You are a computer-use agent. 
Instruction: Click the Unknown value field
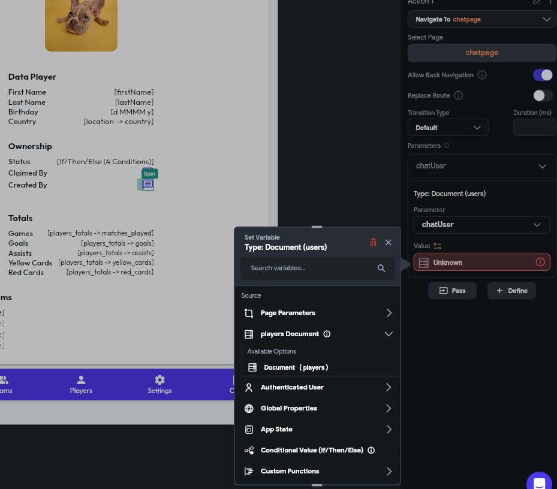[x=481, y=262]
